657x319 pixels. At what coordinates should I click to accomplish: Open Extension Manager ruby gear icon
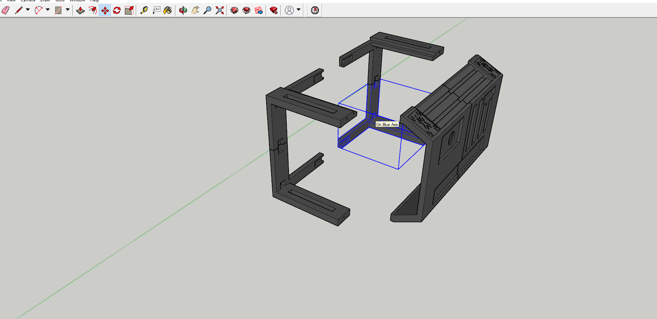tap(274, 10)
